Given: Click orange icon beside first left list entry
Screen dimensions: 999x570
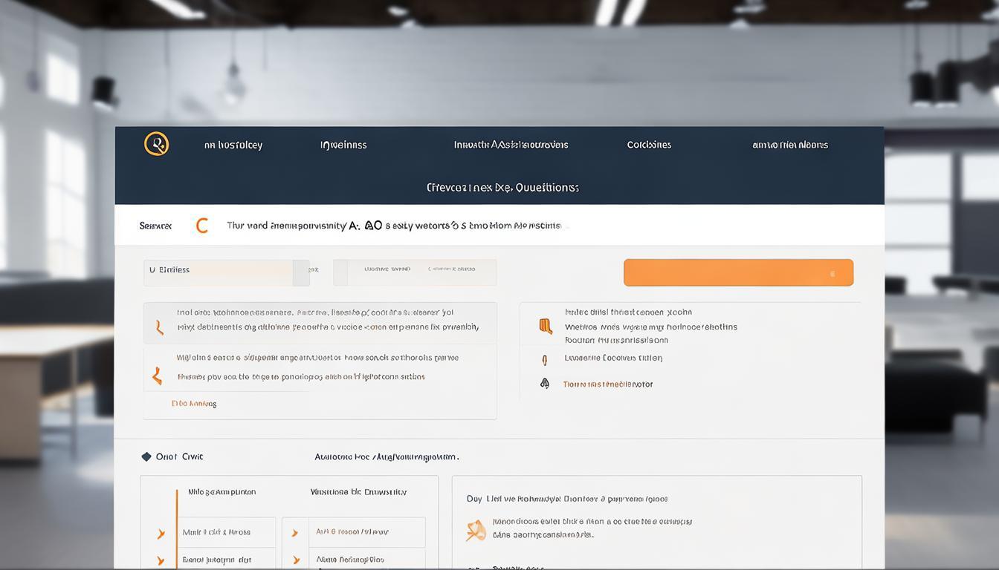Looking at the screenshot, I should coord(159,327).
